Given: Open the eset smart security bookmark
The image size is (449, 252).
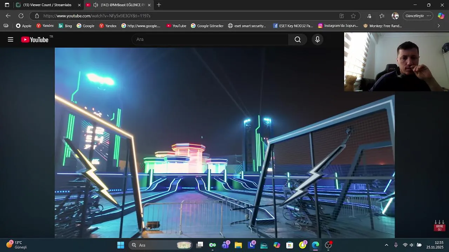Looking at the screenshot, I should point(247,26).
